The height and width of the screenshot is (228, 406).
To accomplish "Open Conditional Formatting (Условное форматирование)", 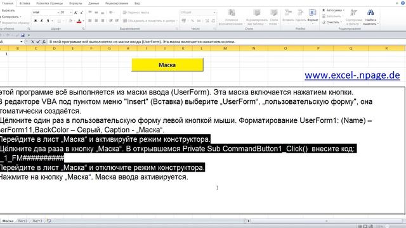I will 232,17.
